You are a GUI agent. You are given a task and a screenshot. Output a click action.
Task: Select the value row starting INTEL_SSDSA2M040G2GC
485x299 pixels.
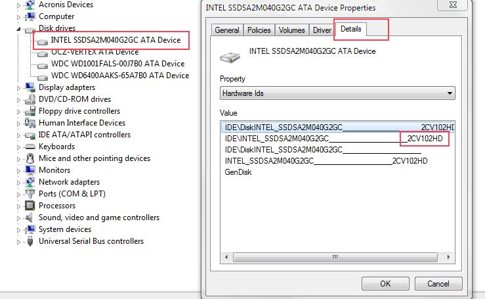pos(338,161)
